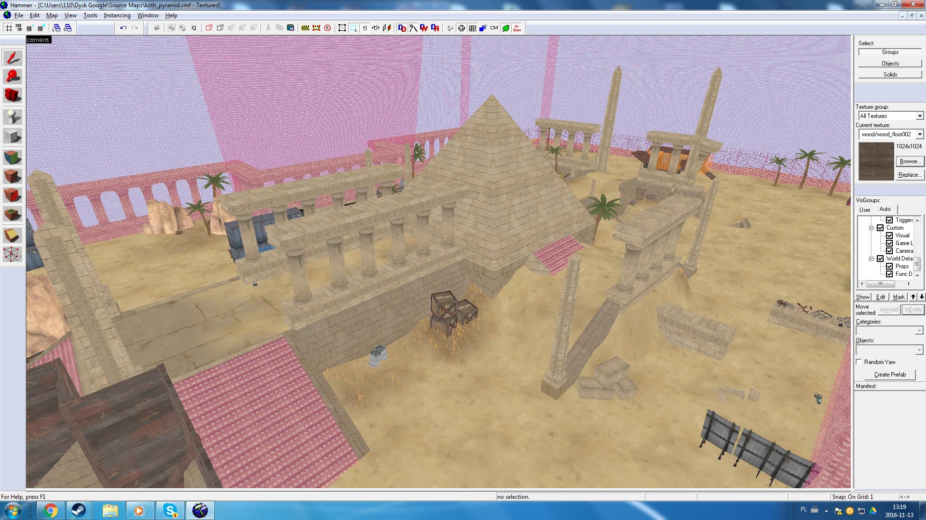926x520 pixels.
Task: Click the Redo arrow
Action: coord(135,28)
